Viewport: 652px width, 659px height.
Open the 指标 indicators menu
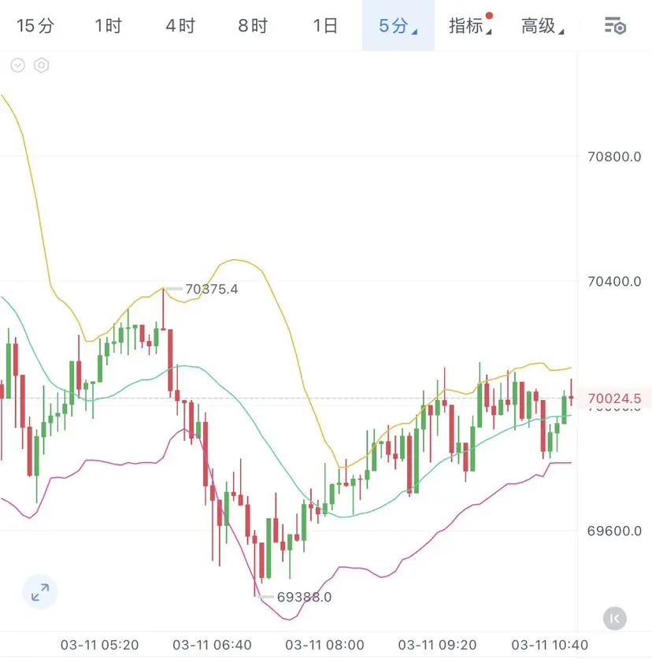[x=470, y=26]
